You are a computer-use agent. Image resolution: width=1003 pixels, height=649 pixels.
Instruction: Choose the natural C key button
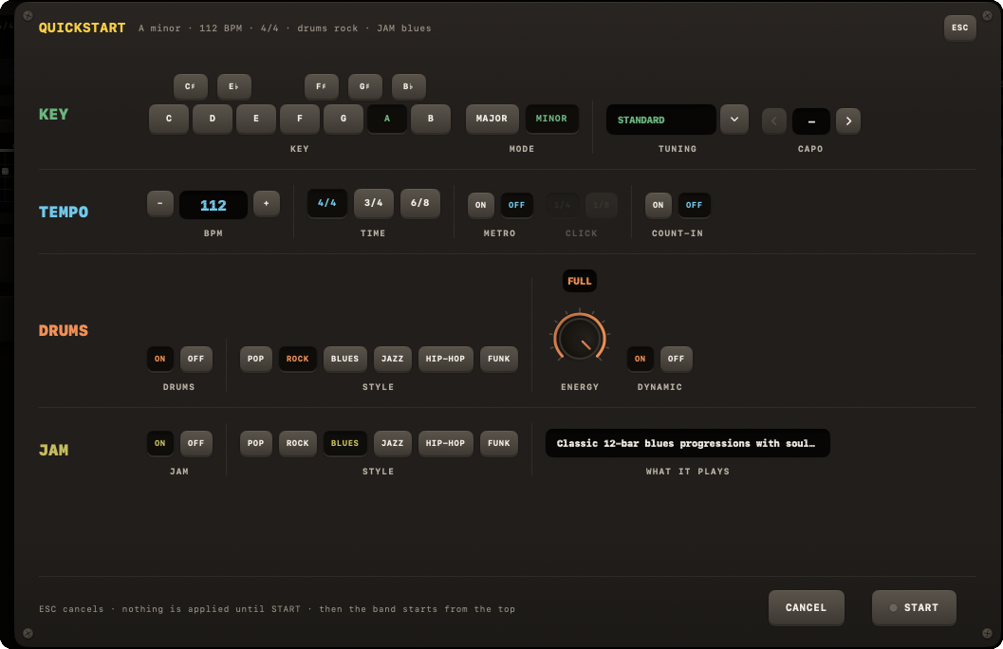[169, 119]
